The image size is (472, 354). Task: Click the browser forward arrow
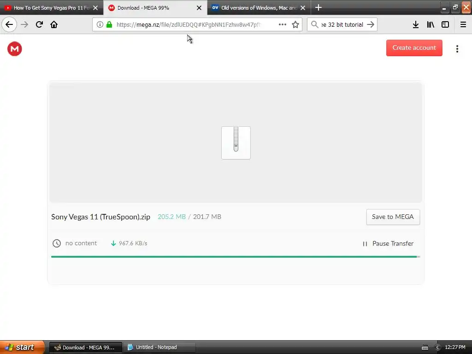coord(24,24)
